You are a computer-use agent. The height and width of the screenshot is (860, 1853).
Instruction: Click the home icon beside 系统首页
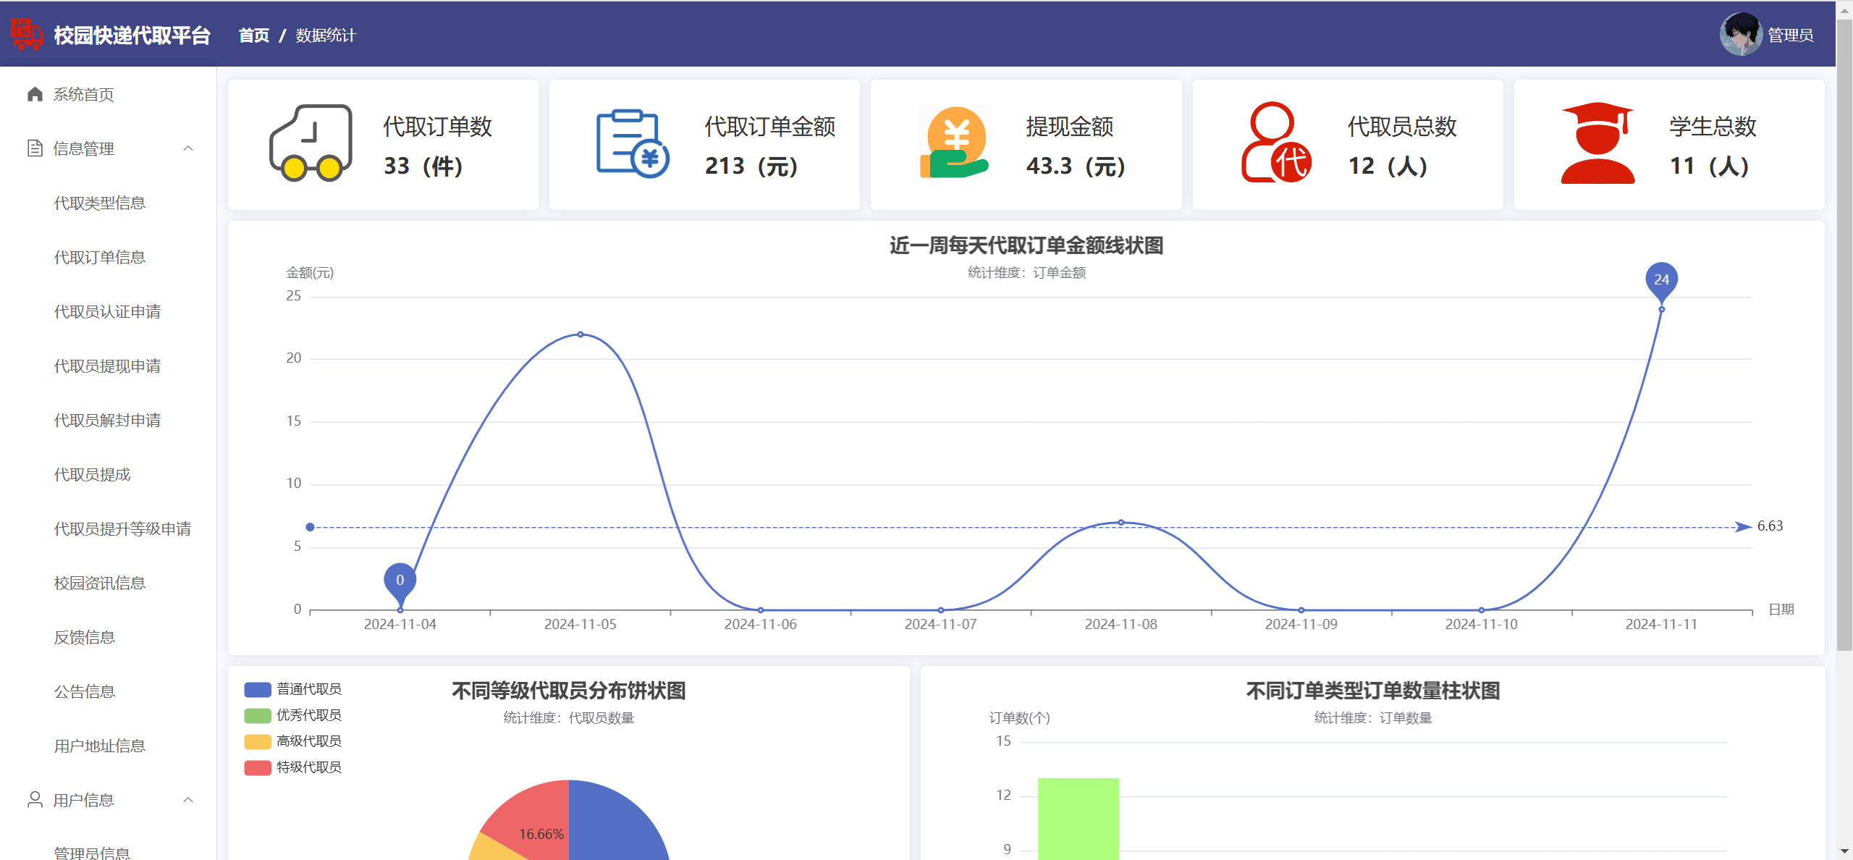35,94
